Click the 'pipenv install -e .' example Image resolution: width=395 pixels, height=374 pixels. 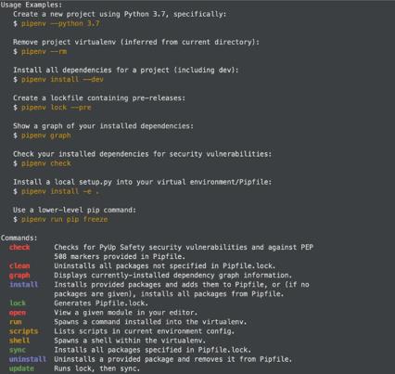point(60,191)
